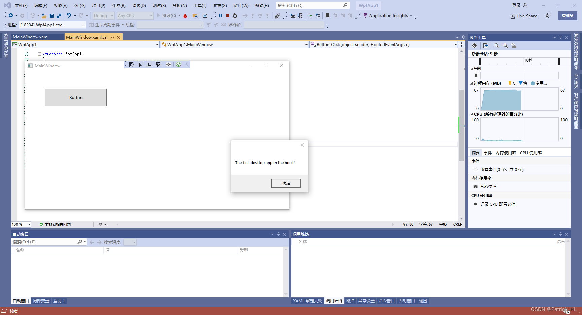Pause events tracking in diagnostics
582x315 pixels.
pyautogui.click(x=476, y=75)
